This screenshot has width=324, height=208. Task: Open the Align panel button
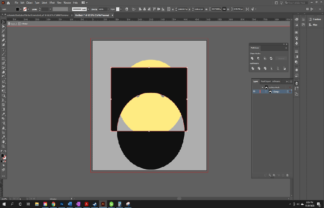313,25
